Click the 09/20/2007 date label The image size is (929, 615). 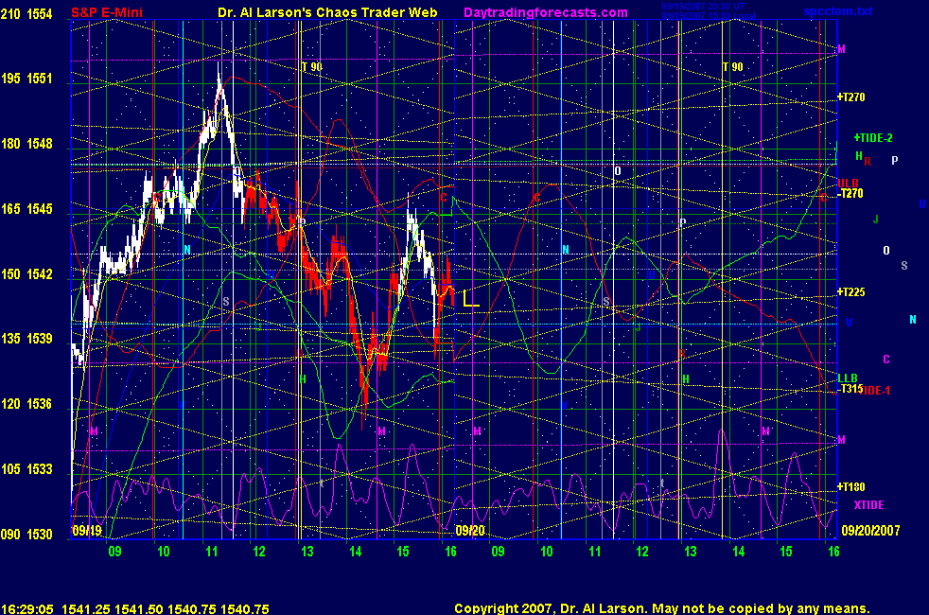[870, 530]
